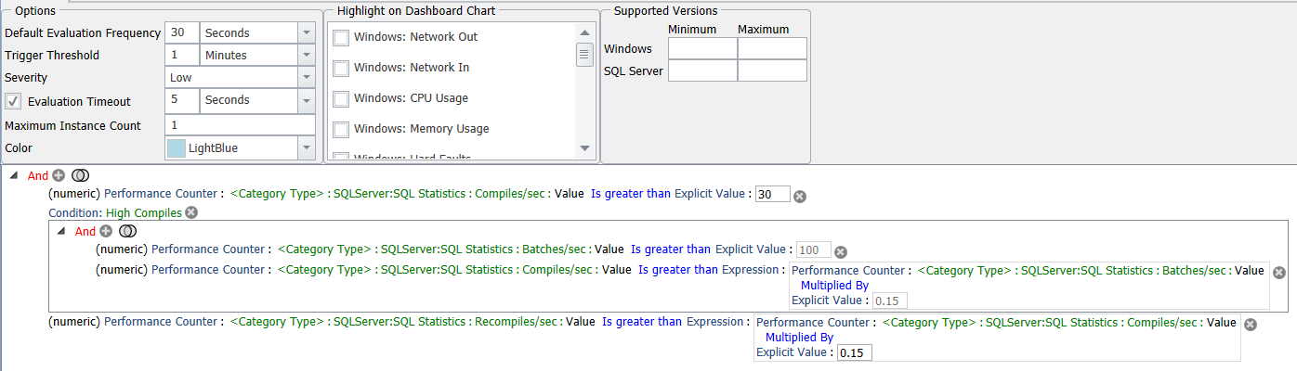Click the High Compiles condition name
The image size is (1297, 371).
pyautogui.click(x=143, y=212)
